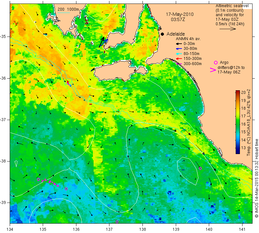Click the colorbar value label 16
This screenshot has height=233, width=259.
click(x=244, y=124)
